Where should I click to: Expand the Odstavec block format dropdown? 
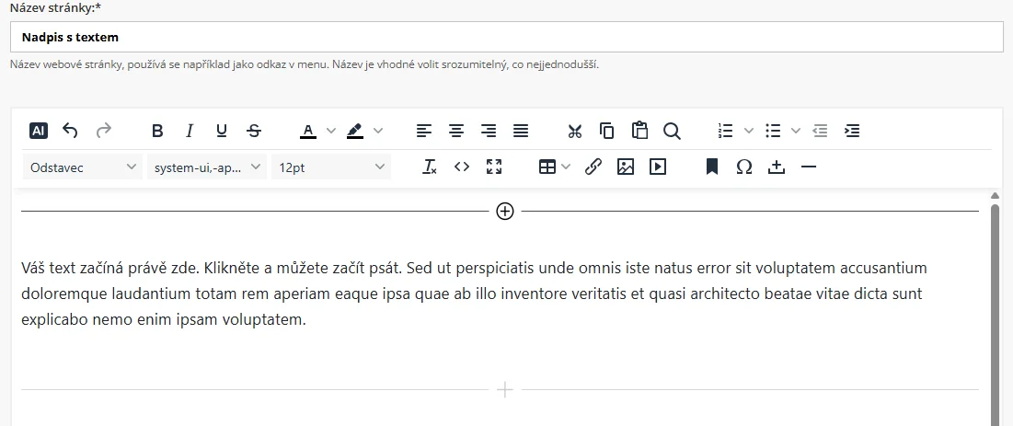[82, 167]
